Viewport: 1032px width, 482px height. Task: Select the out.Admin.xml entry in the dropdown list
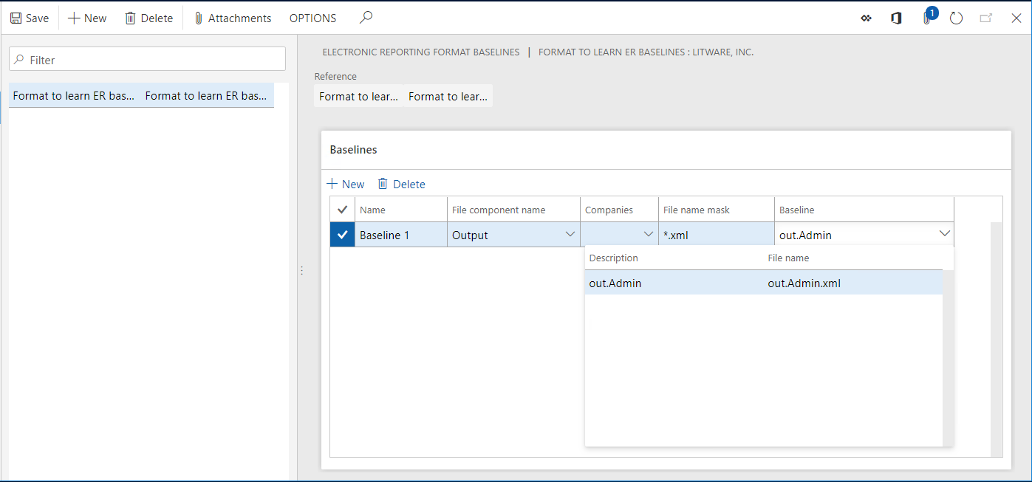765,283
